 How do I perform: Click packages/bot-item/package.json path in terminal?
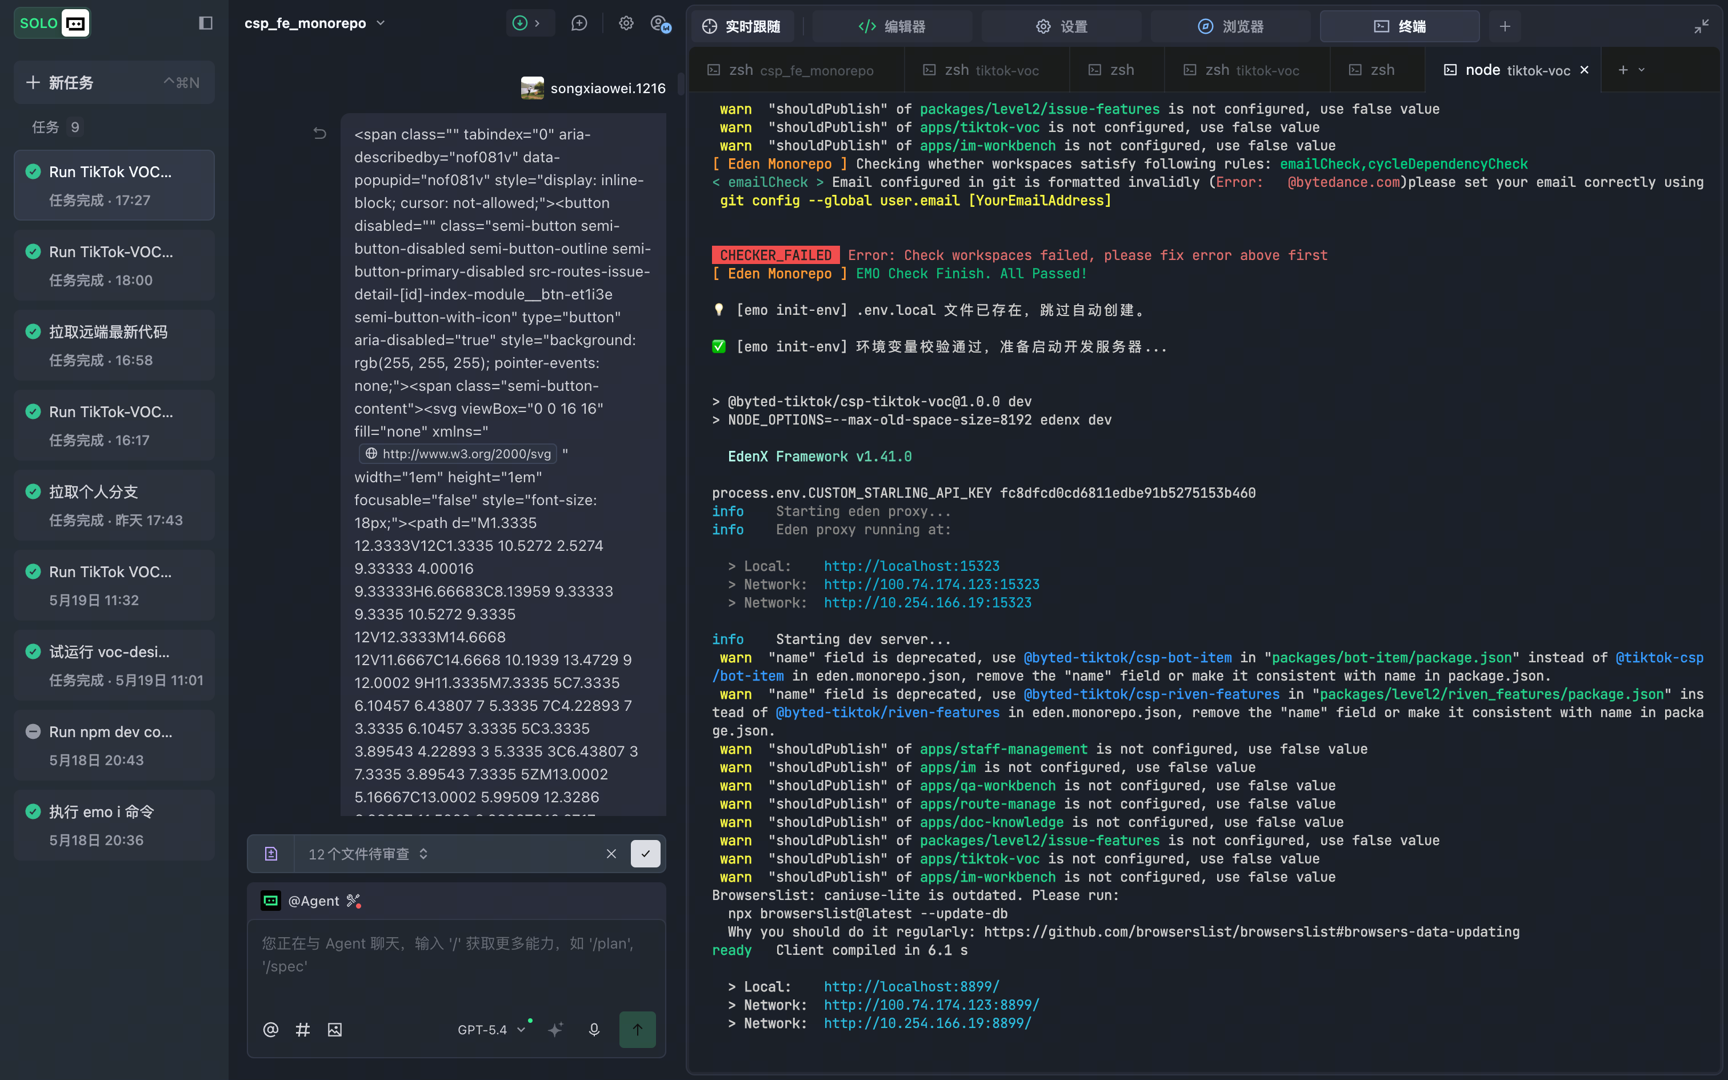(x=1391, y=657)
